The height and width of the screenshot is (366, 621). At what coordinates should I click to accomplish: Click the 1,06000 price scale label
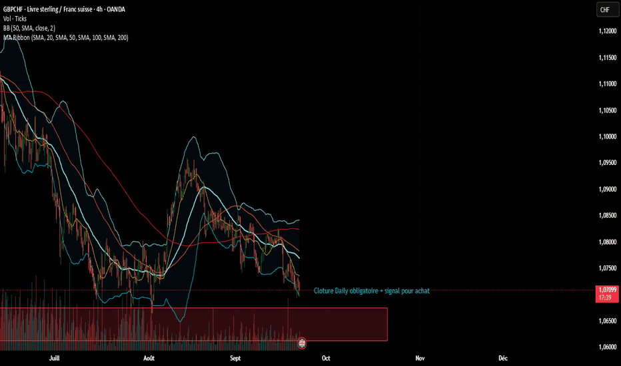click(x=608, y=347)
